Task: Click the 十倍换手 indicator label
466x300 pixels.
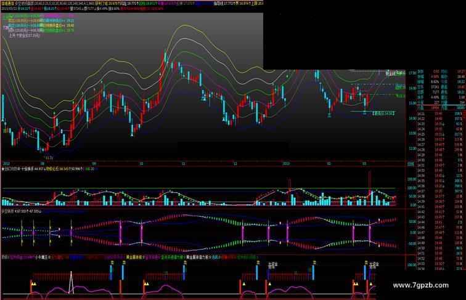Action: point(27,169)
